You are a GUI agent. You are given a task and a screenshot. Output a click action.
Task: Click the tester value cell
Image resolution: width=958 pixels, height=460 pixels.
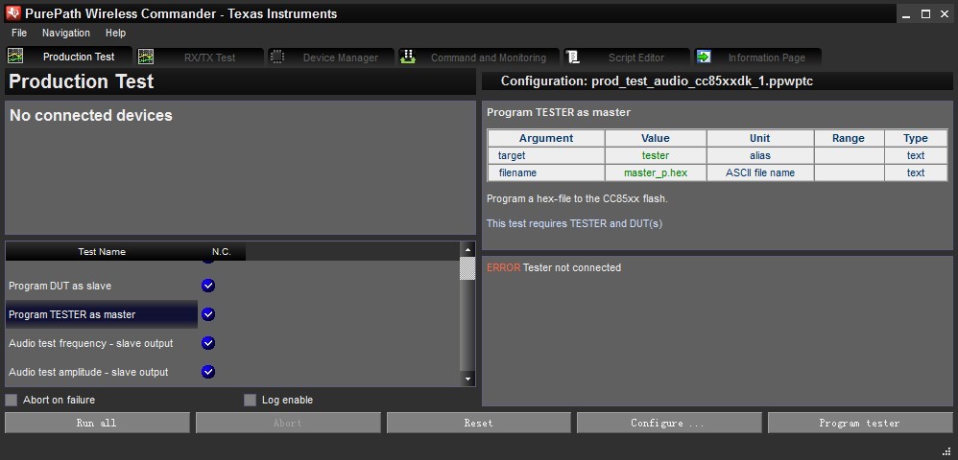point(656,155)
